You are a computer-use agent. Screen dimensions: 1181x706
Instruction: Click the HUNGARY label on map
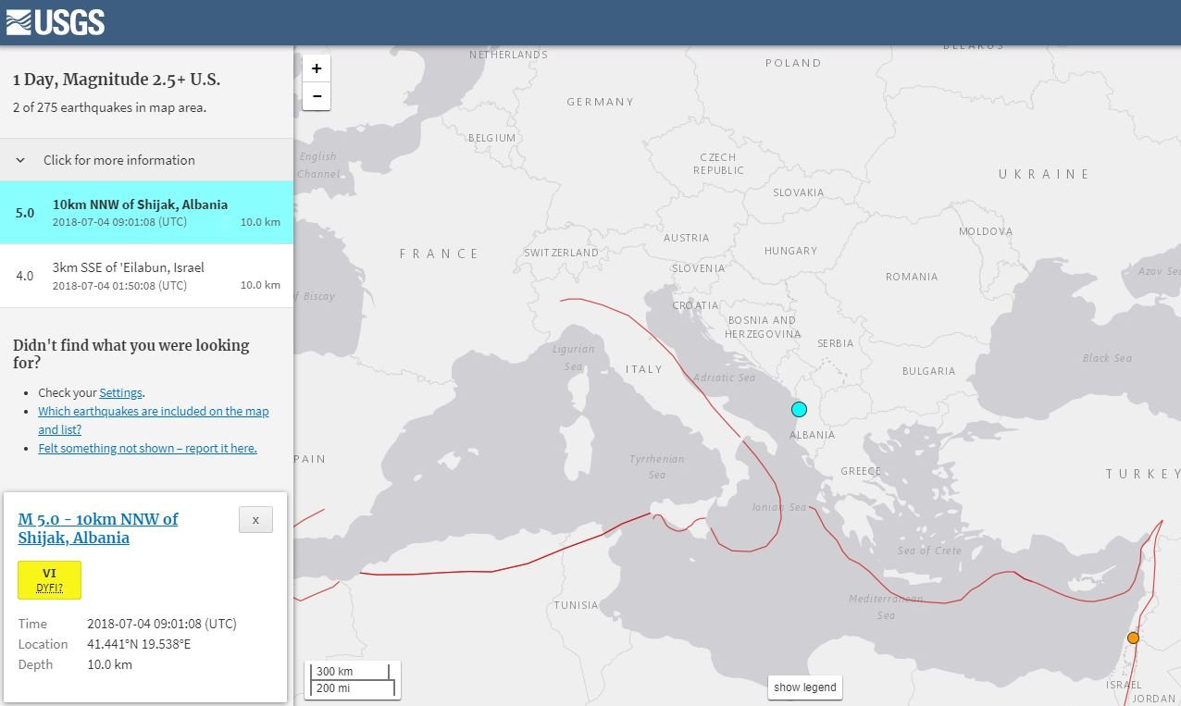coord(790,251)
